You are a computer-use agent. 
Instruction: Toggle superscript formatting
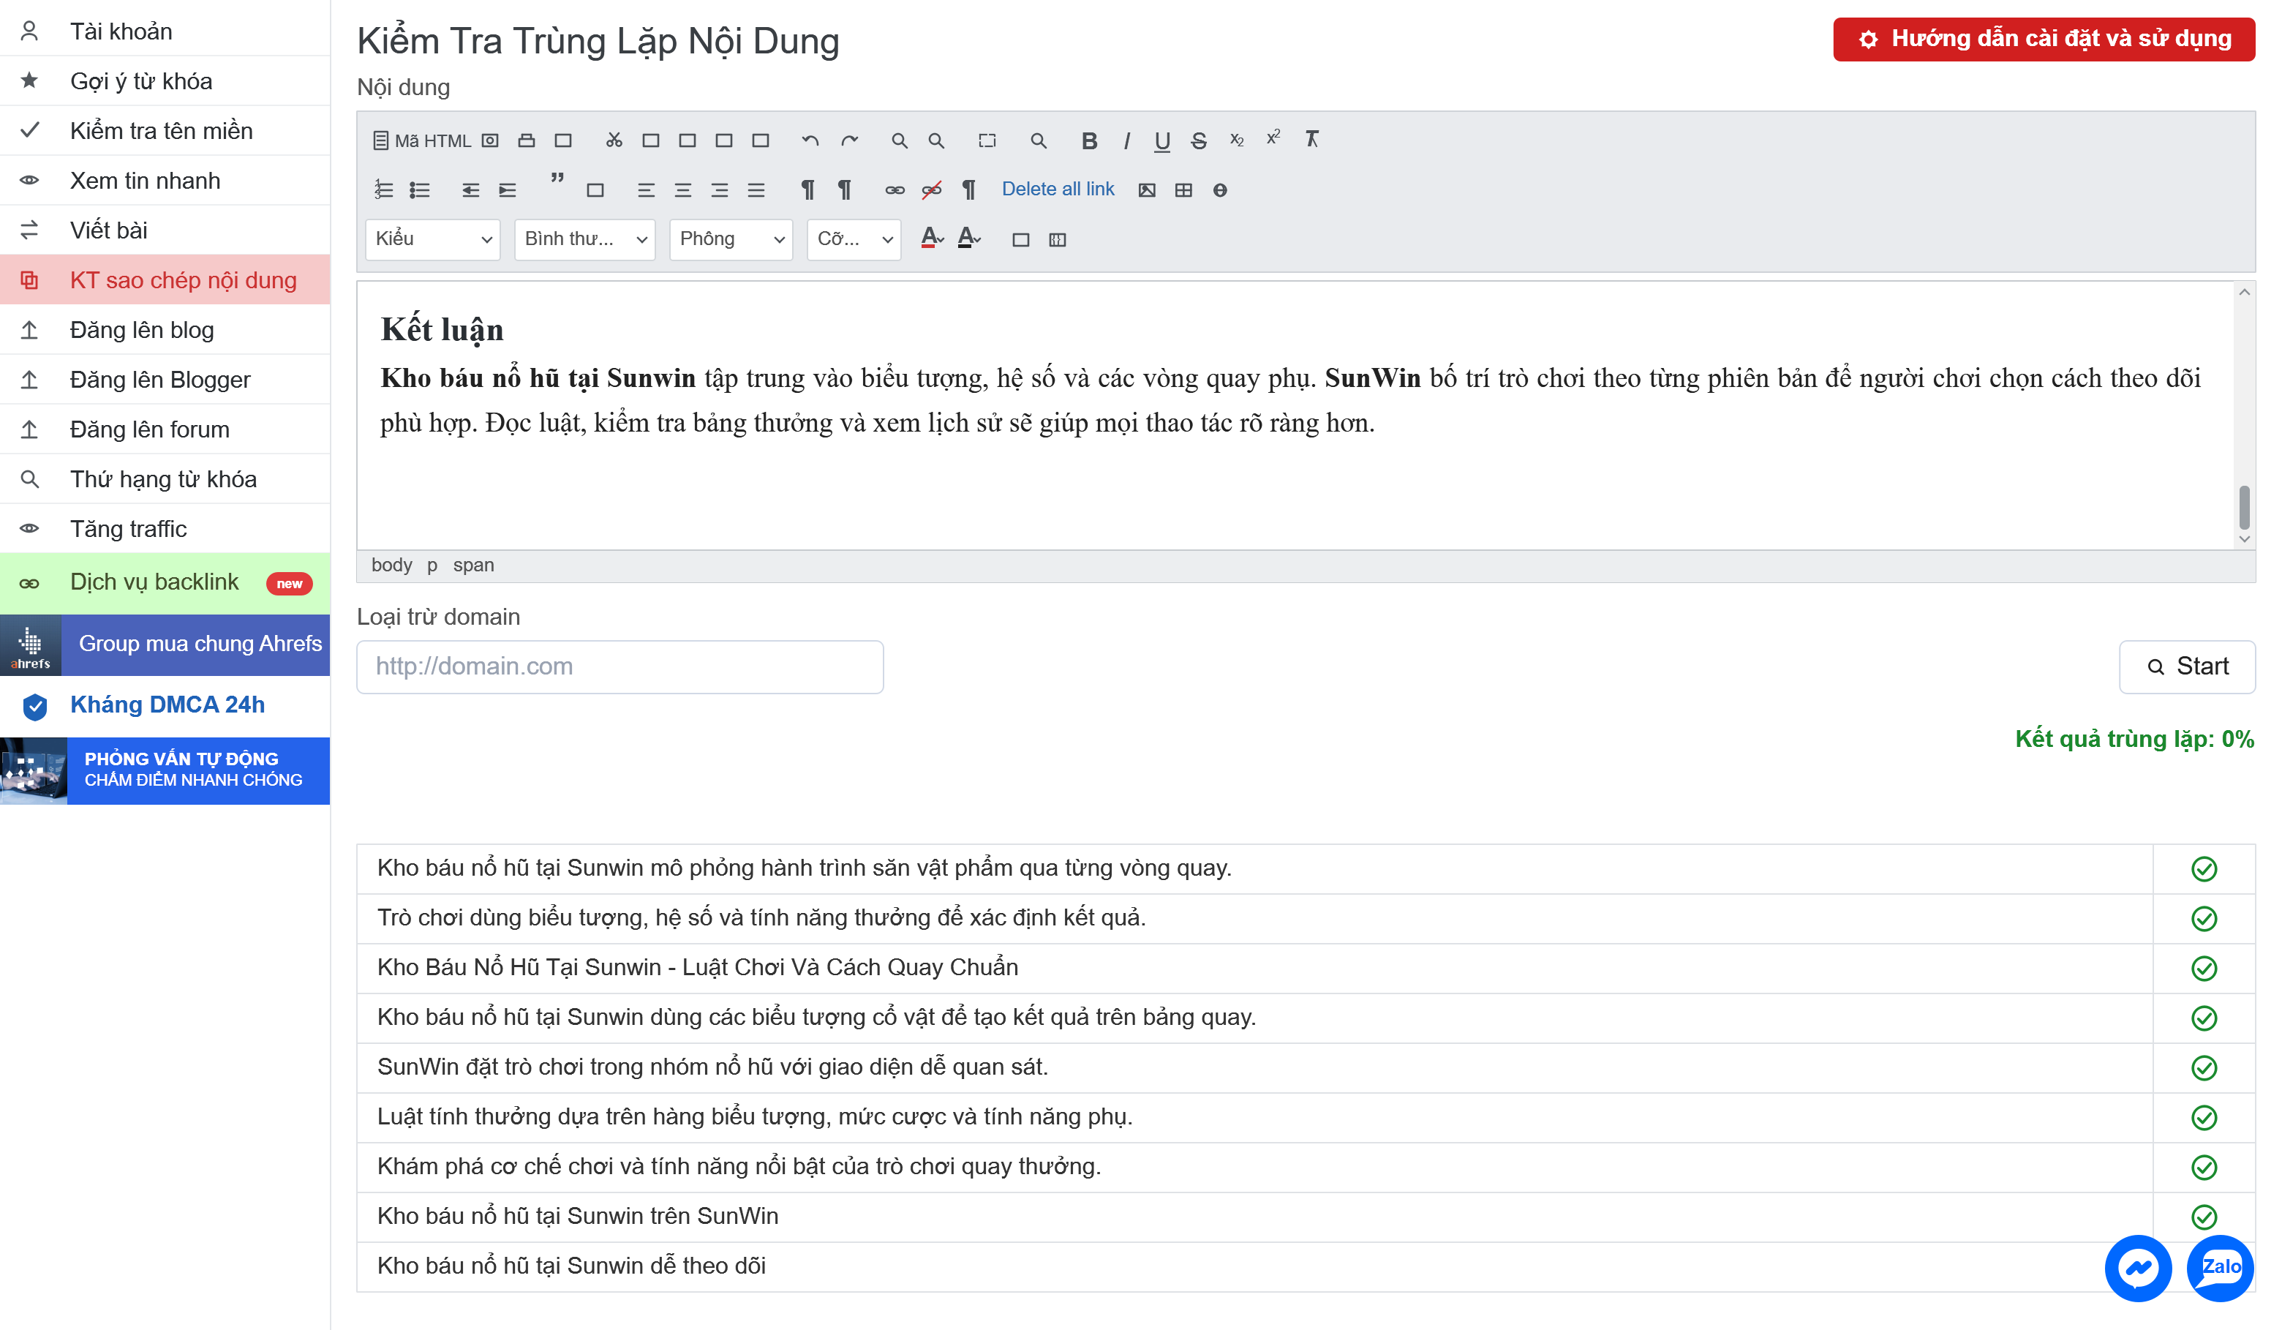tap(1273, 138)
